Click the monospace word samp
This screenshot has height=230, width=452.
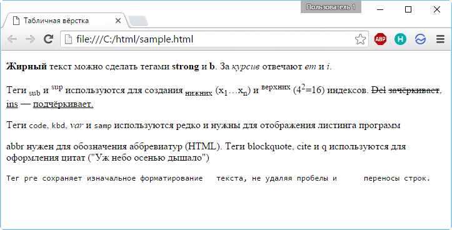103,126
